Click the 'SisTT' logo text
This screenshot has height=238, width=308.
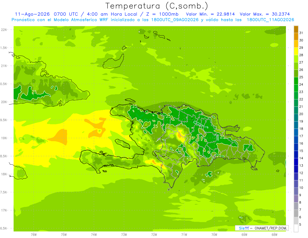(x=244, y=228)
